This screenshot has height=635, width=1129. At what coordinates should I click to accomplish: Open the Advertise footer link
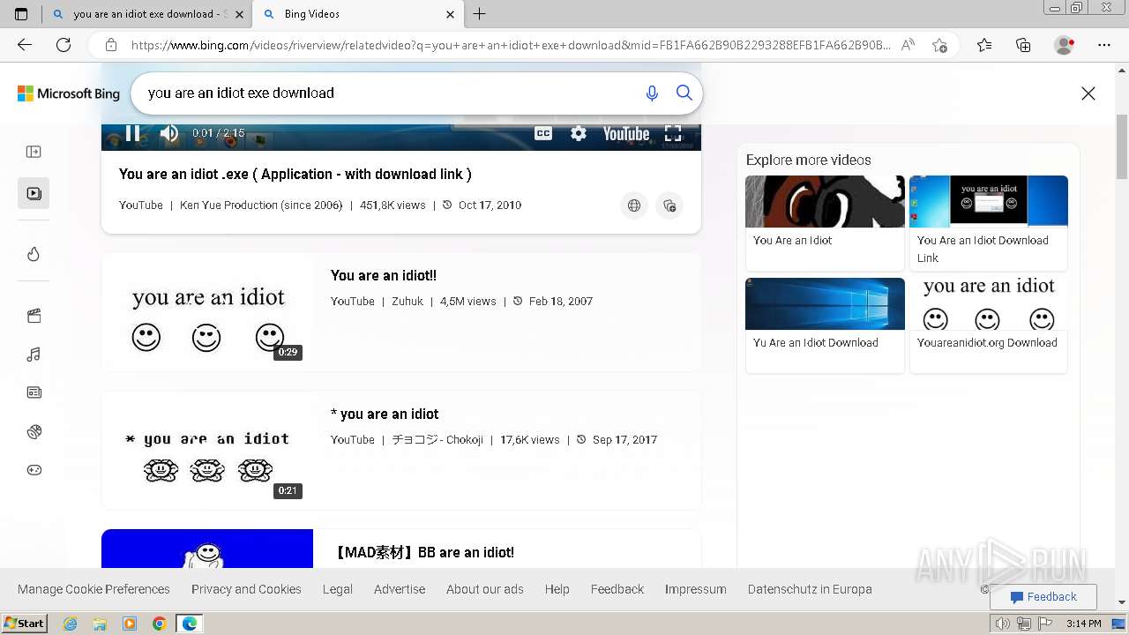(400, 589)
